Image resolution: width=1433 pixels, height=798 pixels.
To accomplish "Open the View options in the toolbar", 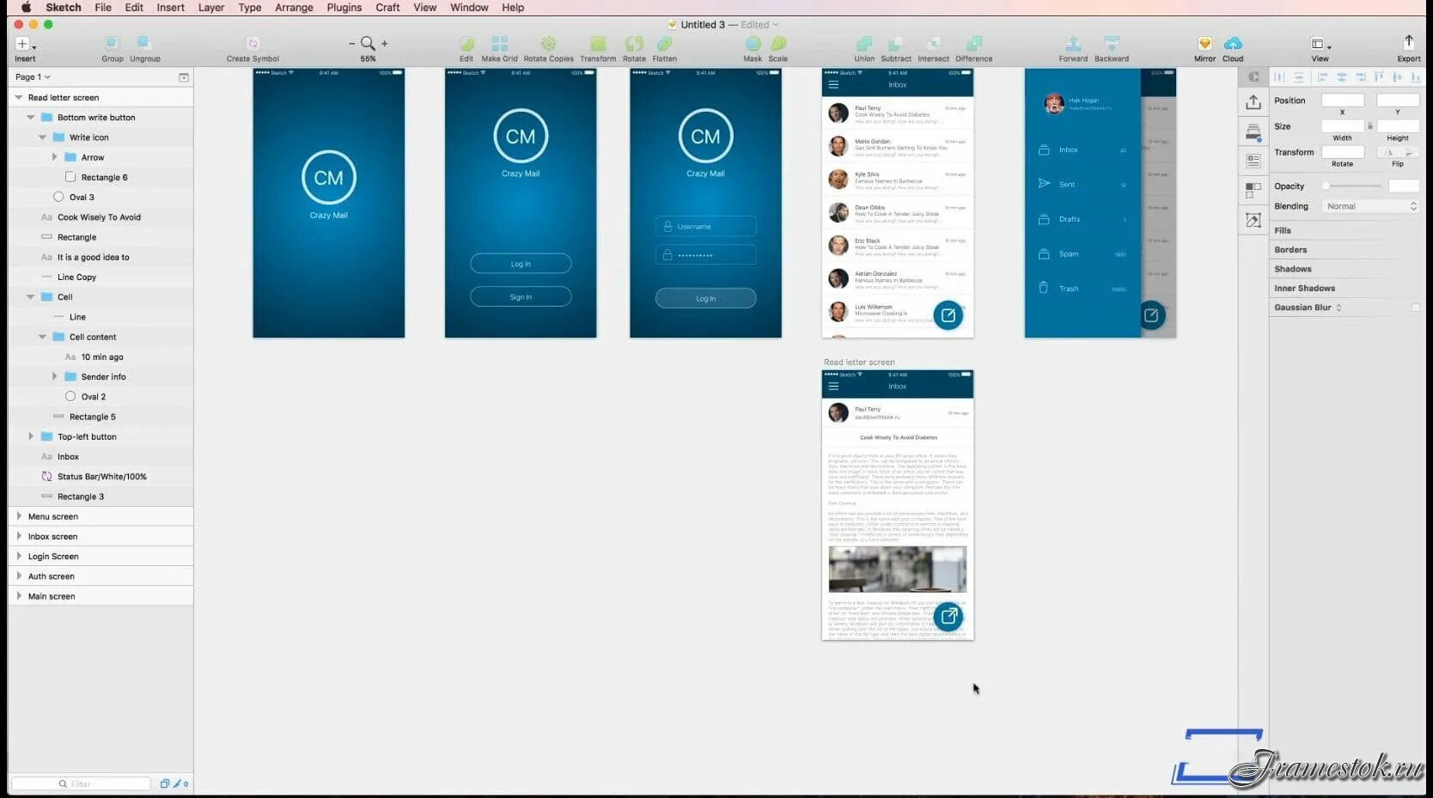I will [x=1320, y=44].
